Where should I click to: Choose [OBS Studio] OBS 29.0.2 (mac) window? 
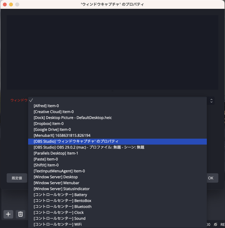(117, 147)
